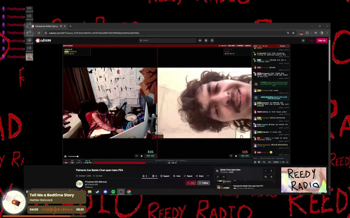Toggle playlist loop icon
The image size is (350, 218).
[218, 177]
